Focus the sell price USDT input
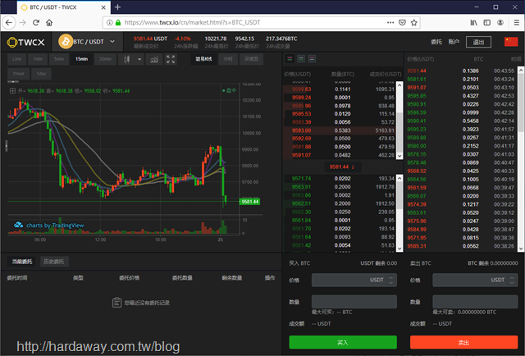 475,280
